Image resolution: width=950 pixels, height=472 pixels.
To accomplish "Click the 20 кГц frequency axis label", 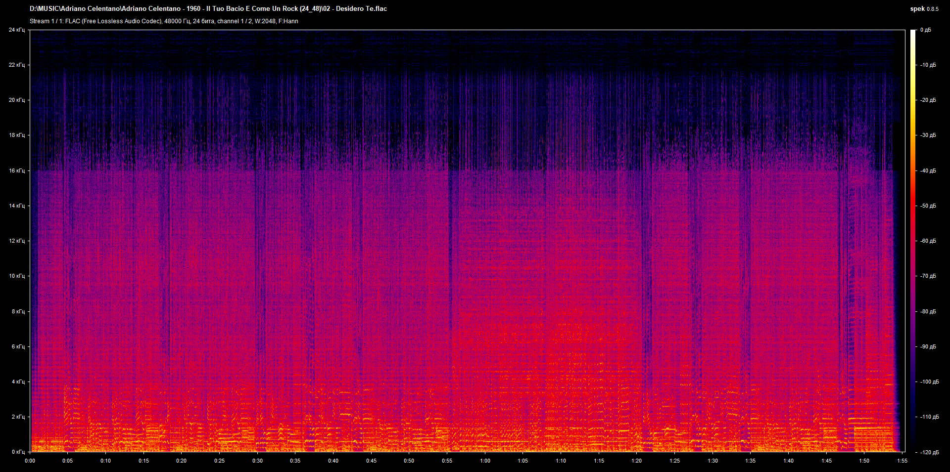I will (x=17, y=100).
